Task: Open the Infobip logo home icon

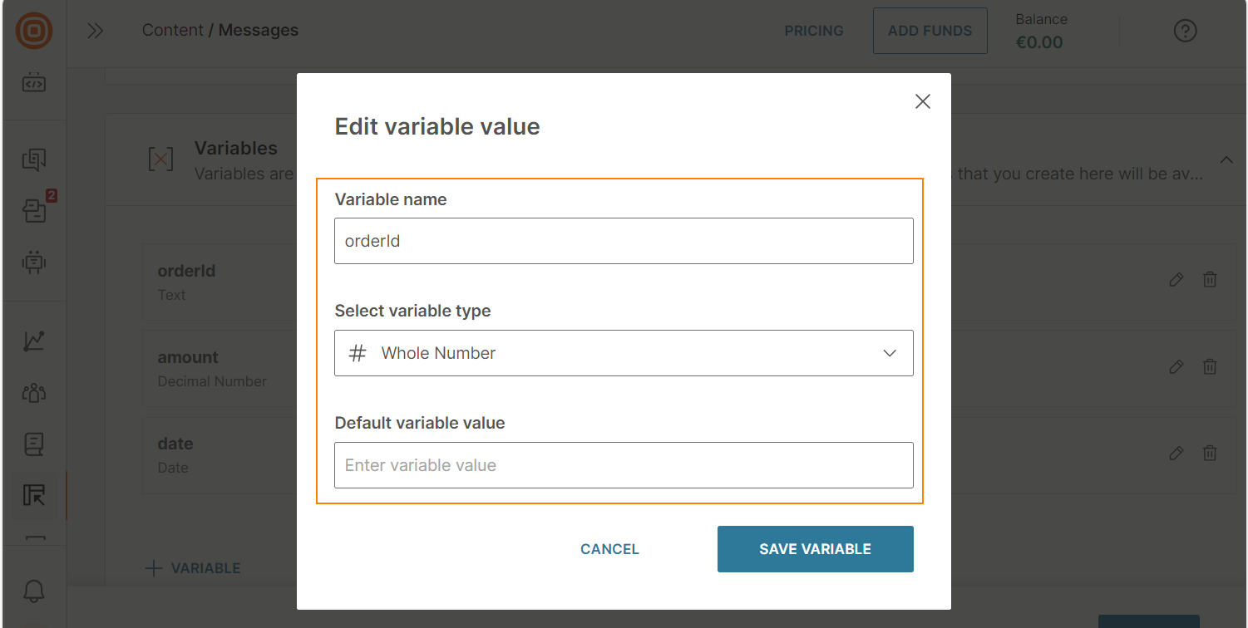Action: [33, 31]
